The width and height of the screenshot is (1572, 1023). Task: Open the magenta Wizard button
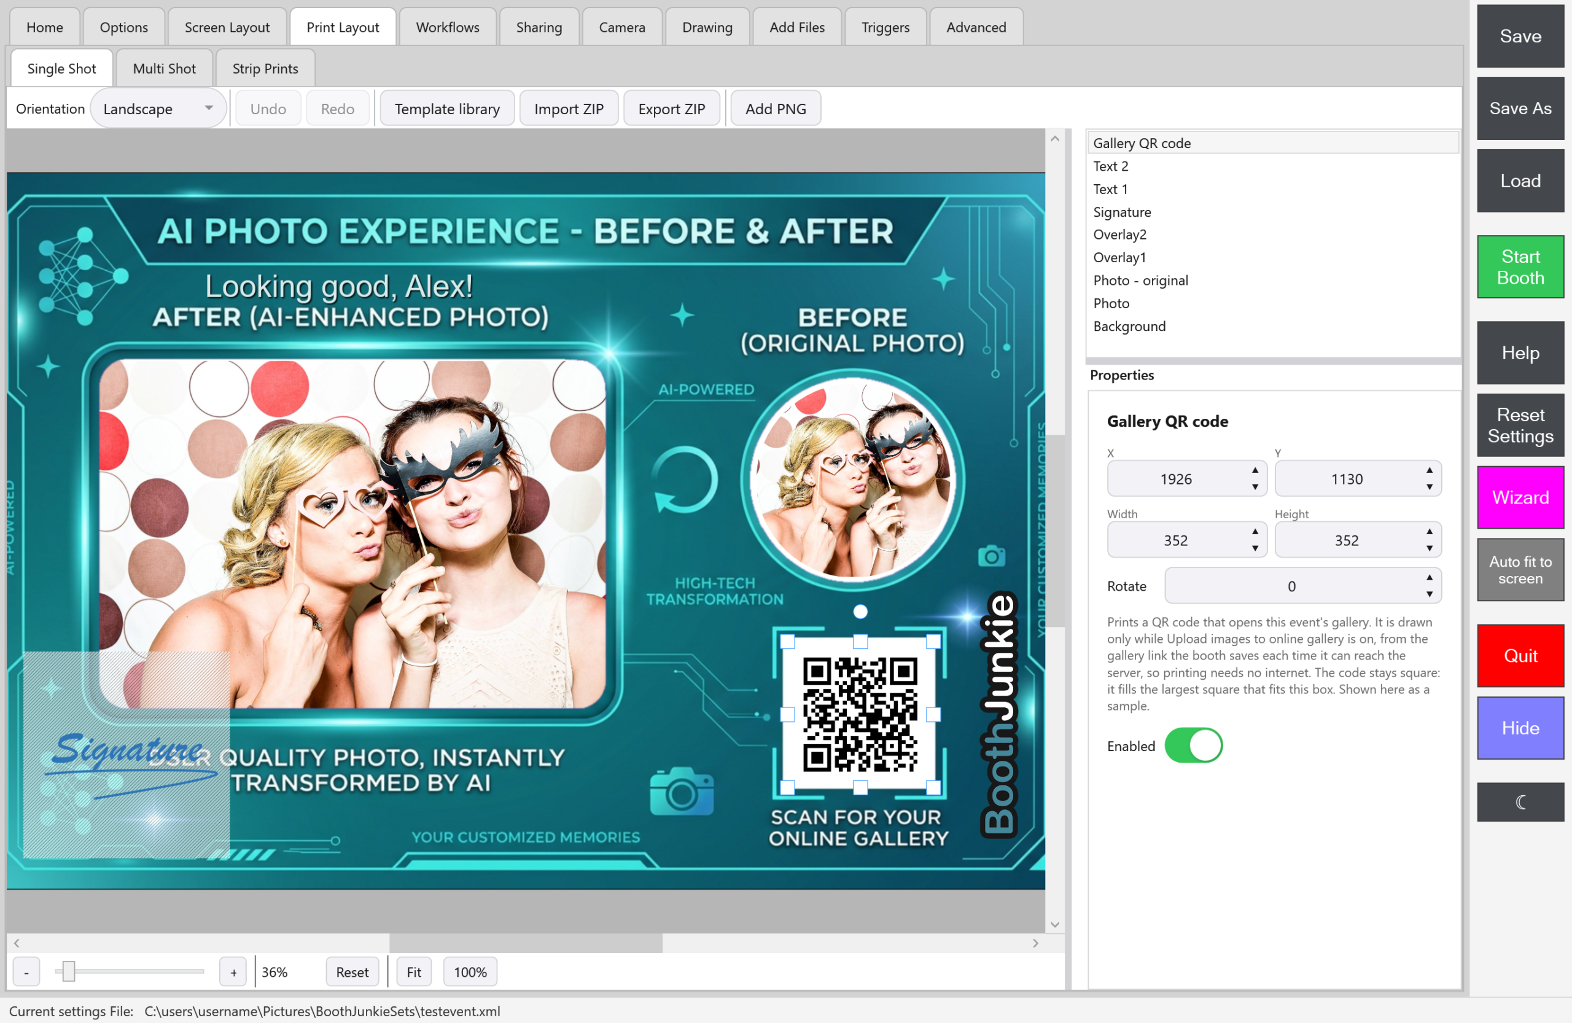point(1520,497)
